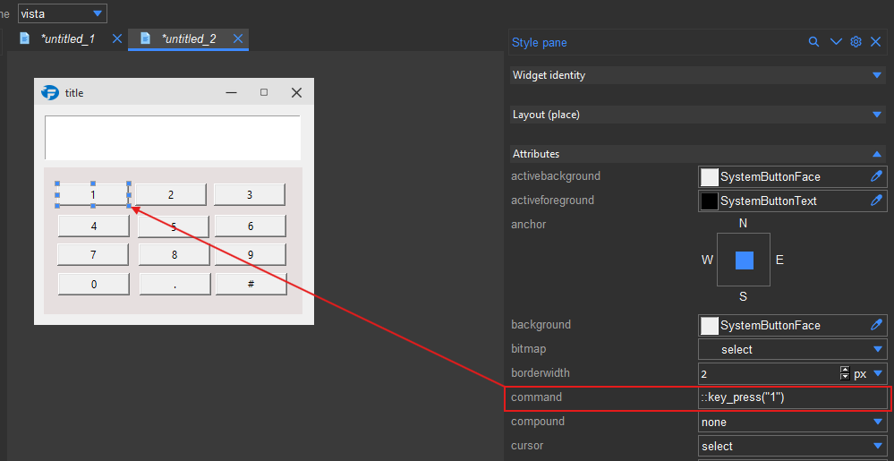The width and height of the screenshot is (894, 461).
Task: Click the Style pane settings gear icon
Action: [856, 42]
